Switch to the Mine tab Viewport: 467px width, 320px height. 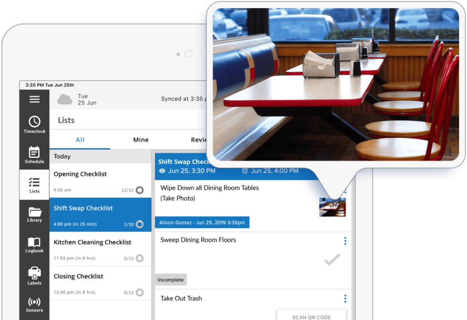(141, 140)
